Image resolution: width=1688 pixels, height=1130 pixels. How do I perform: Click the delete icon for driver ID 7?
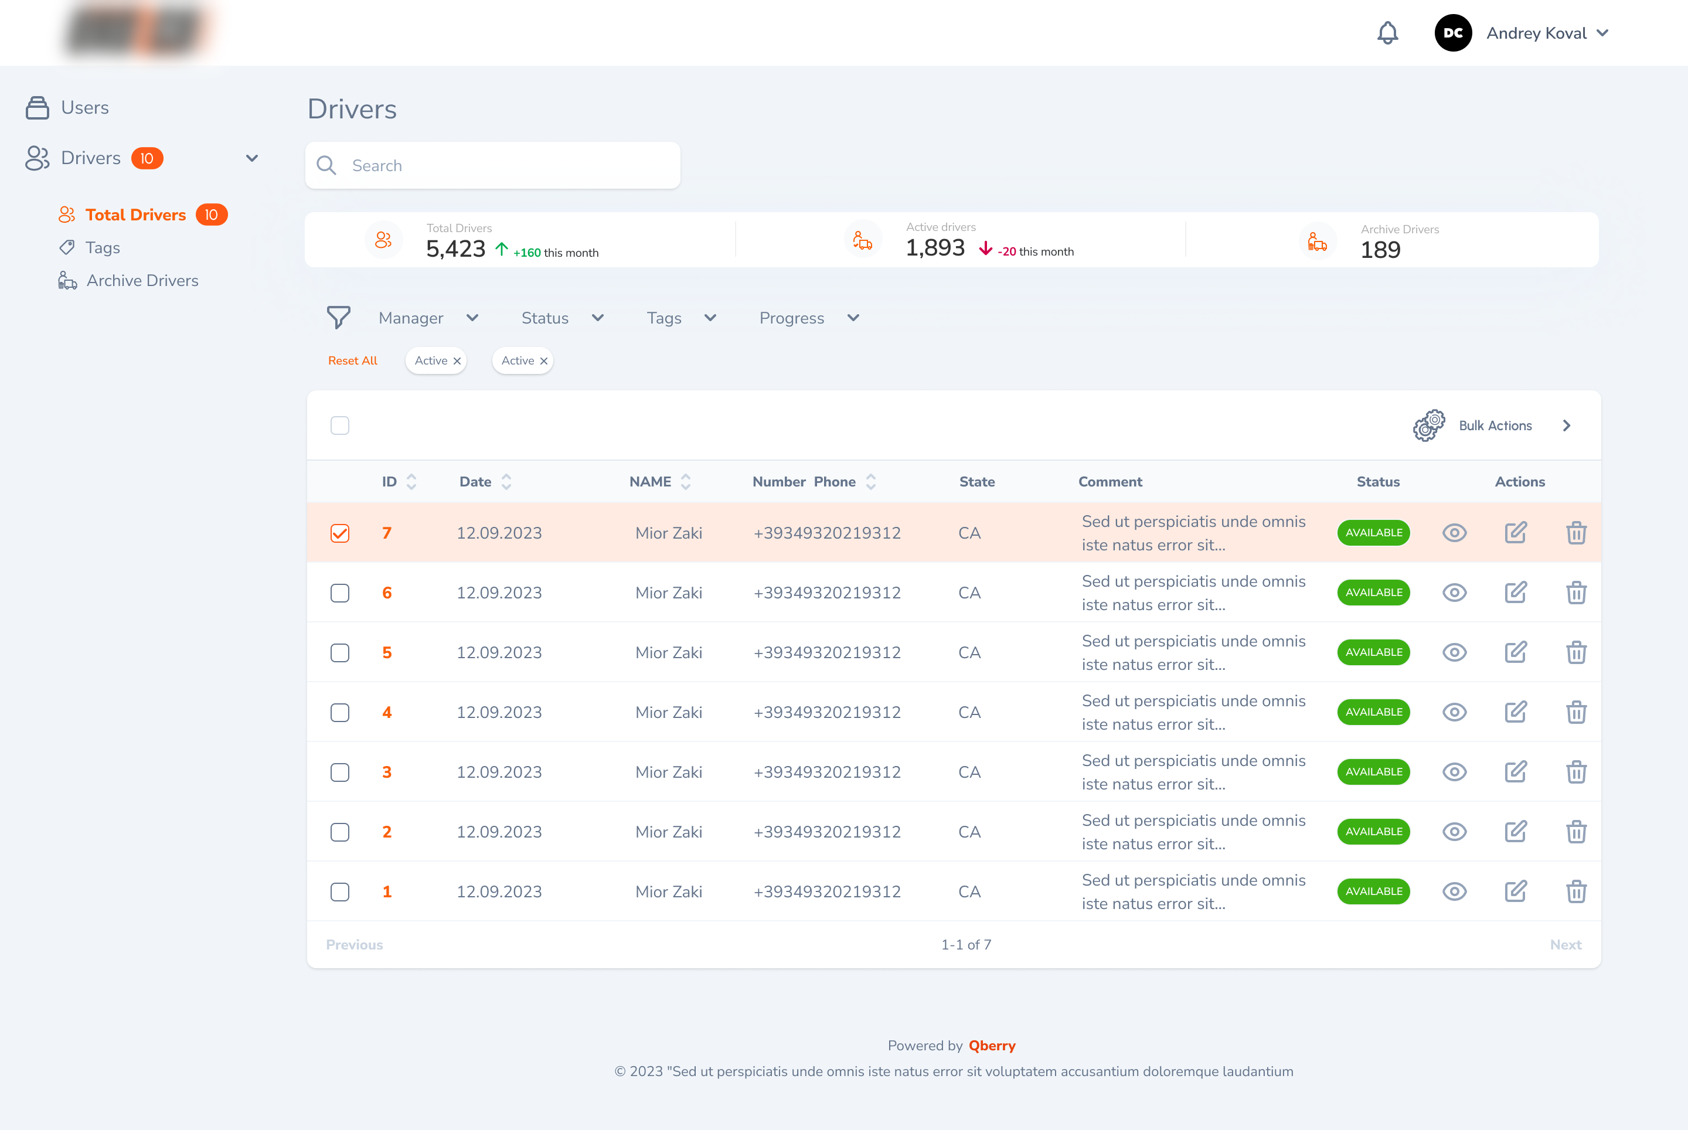point(1576,532)
